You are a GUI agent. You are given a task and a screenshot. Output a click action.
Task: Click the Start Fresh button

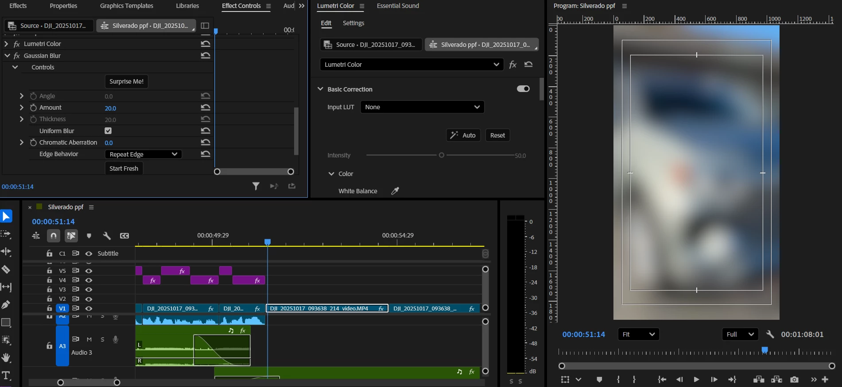click(124, 169)
